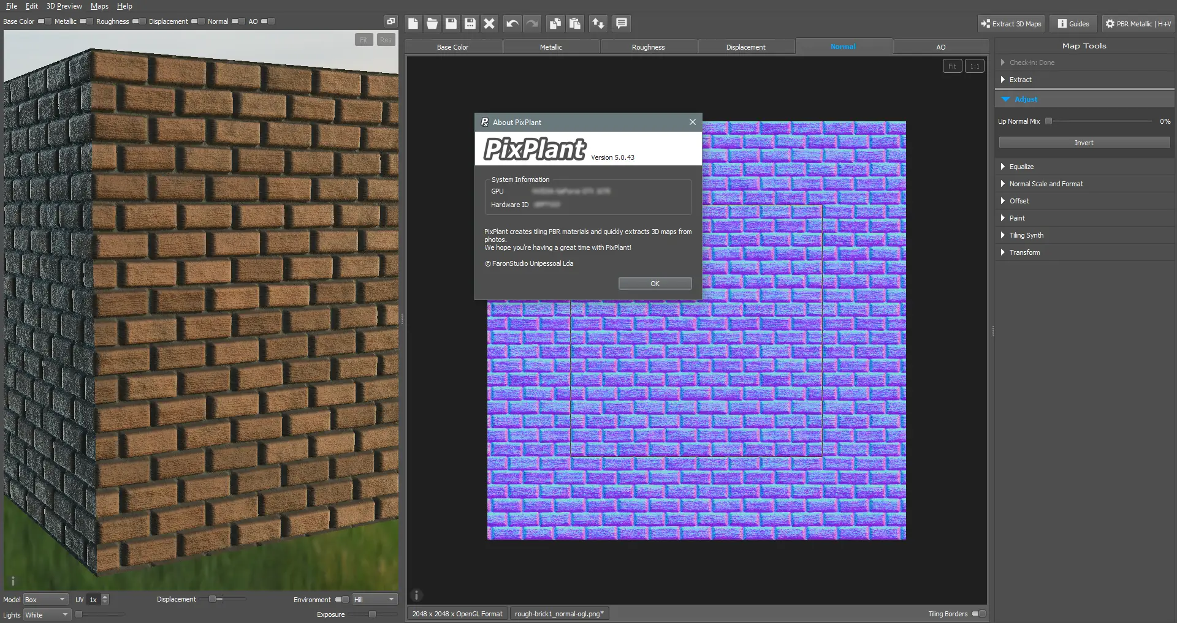The height and width of the screenshot is (623, 1177).
Task: Create a new file from the toolbar
Action: (413, 23)
